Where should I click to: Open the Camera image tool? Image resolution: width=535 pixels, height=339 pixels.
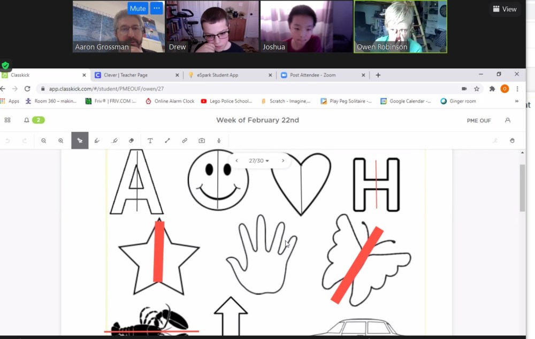coord(202,141)
